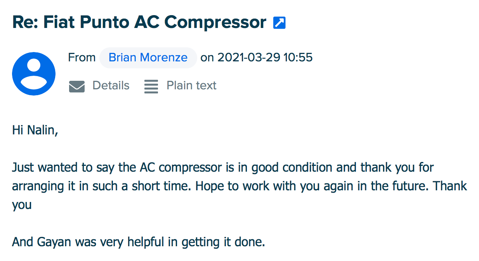Click the line starting Just wanted to say
Viewport: 479px width, 261px height.
223,167
